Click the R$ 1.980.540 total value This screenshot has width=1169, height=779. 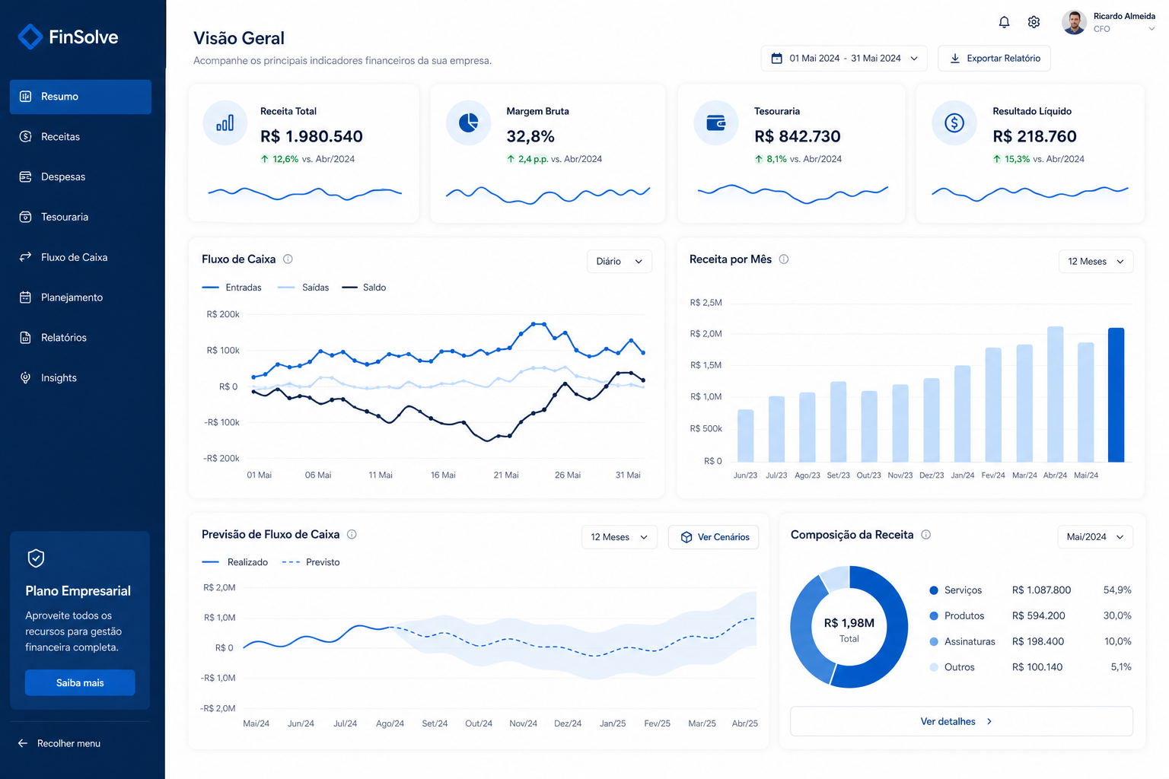[x=311, y=137]
